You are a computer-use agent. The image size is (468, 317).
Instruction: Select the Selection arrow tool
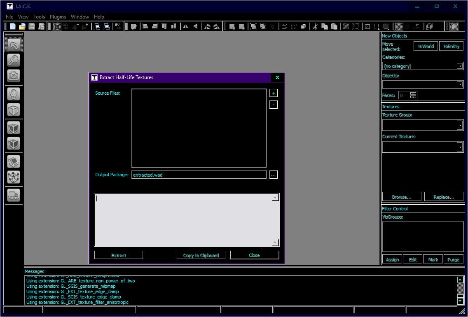pos(14,45)
